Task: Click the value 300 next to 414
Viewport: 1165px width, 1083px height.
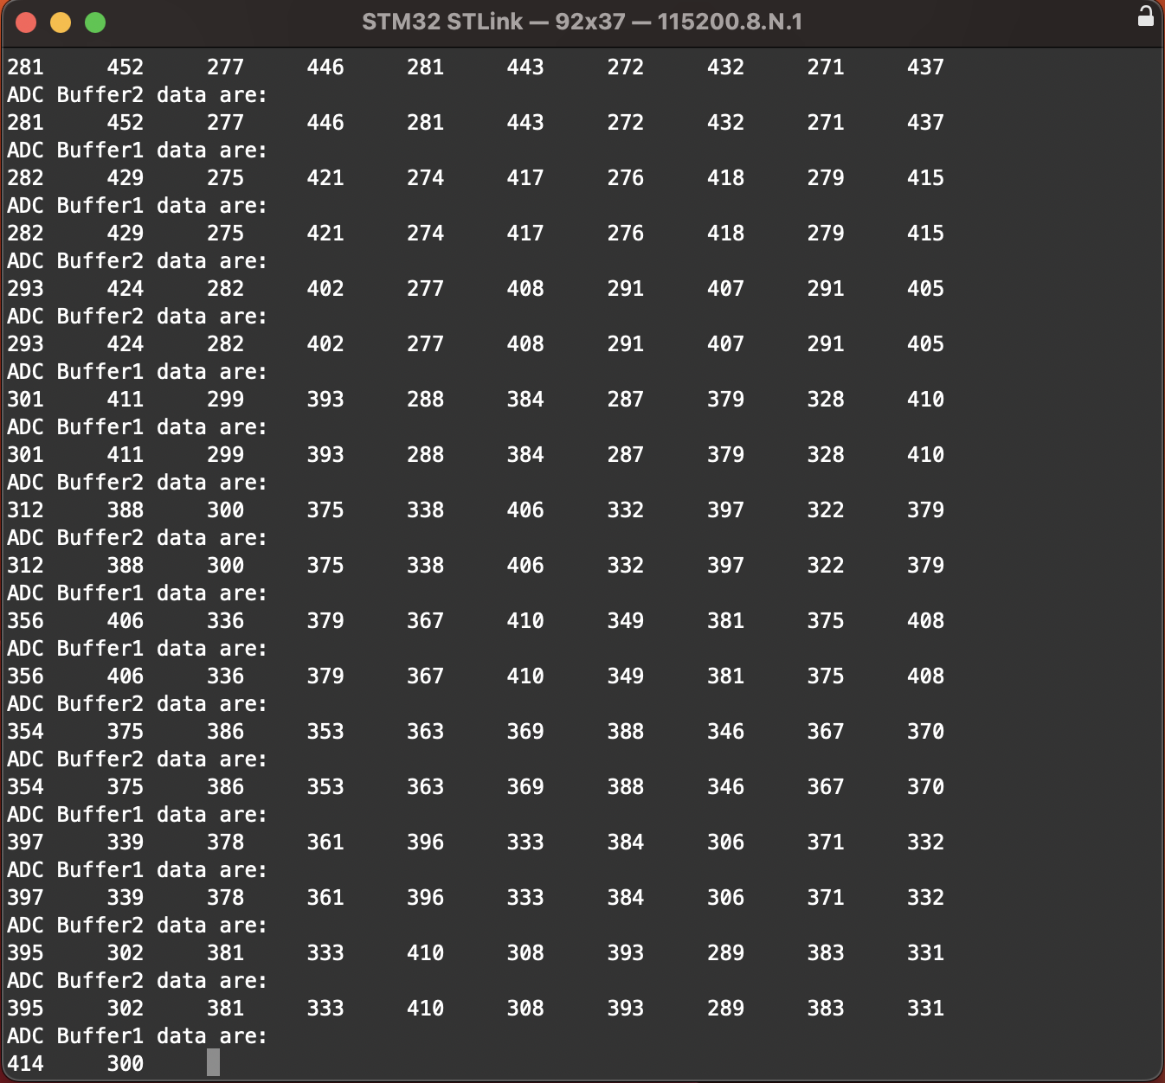Action: (125, 1064)
